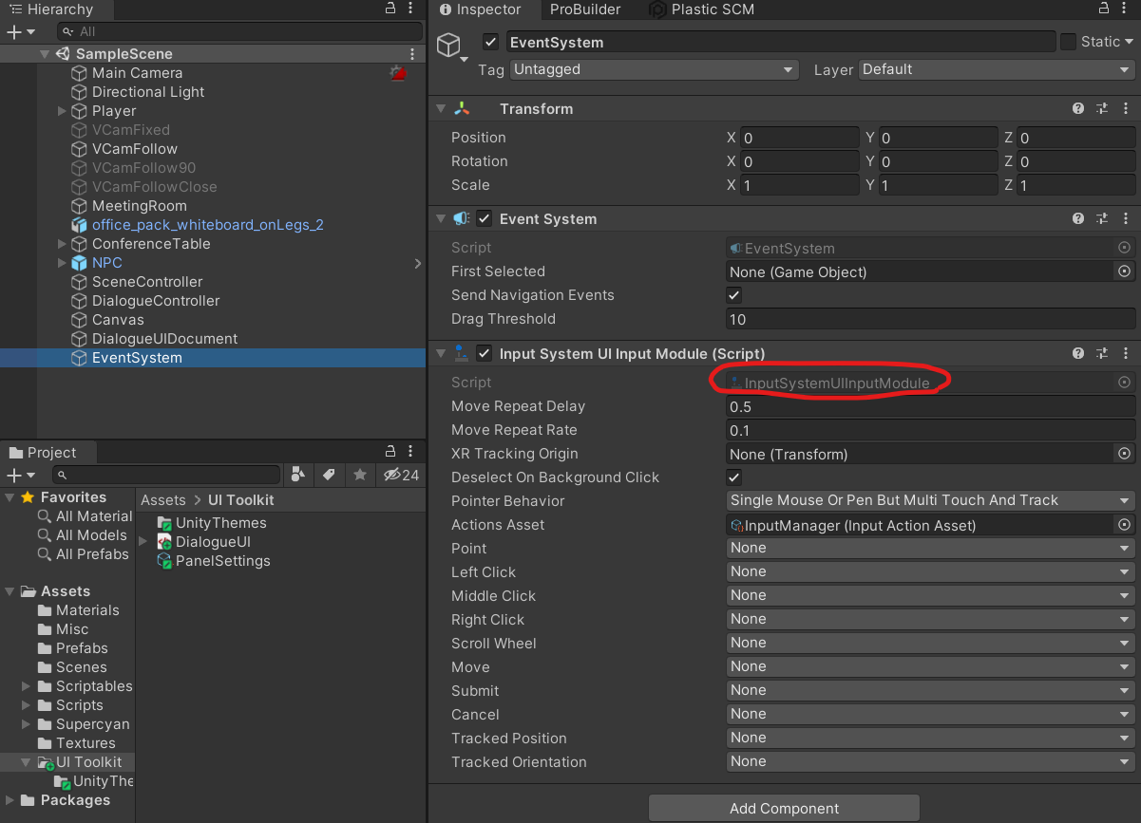Expand the Player object in Hierarchy
Viewport: 1141px width, 823px height.
click(x=63, y=111)
